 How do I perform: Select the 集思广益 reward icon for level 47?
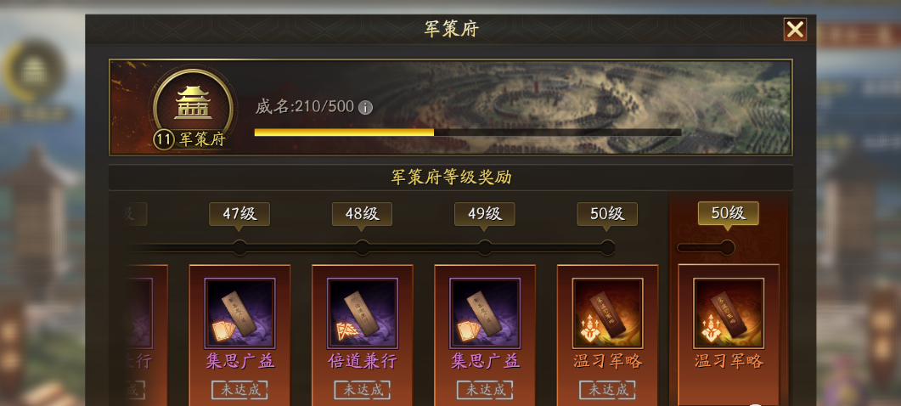point(239,313)
